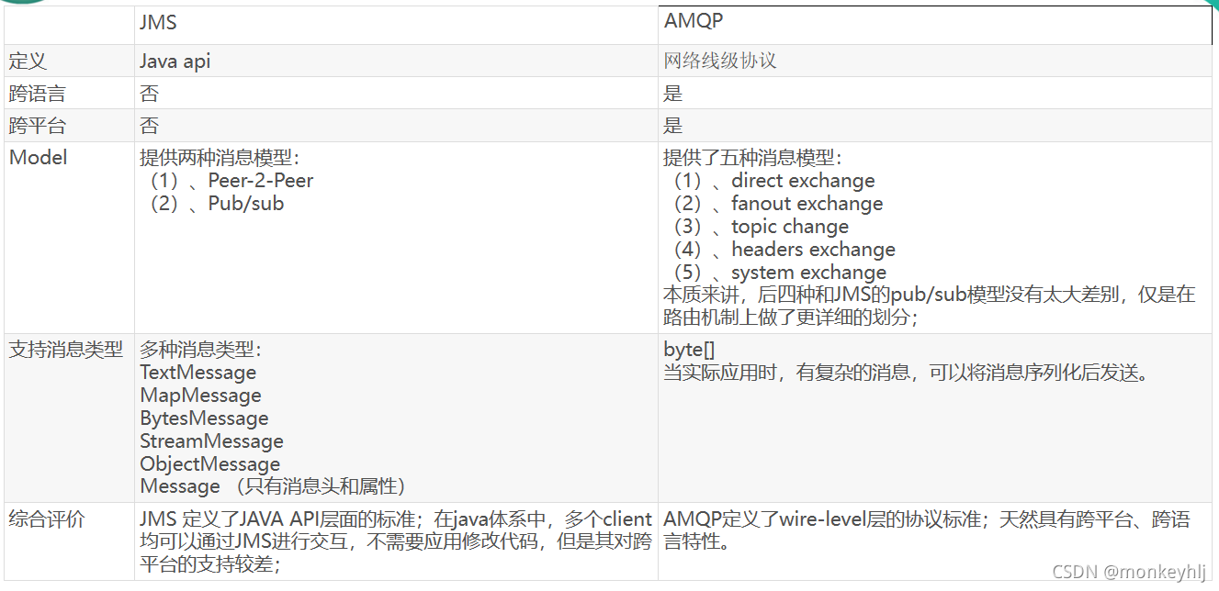Click the Java api cell
1219x591 pixels.
(x=175, y=61)
